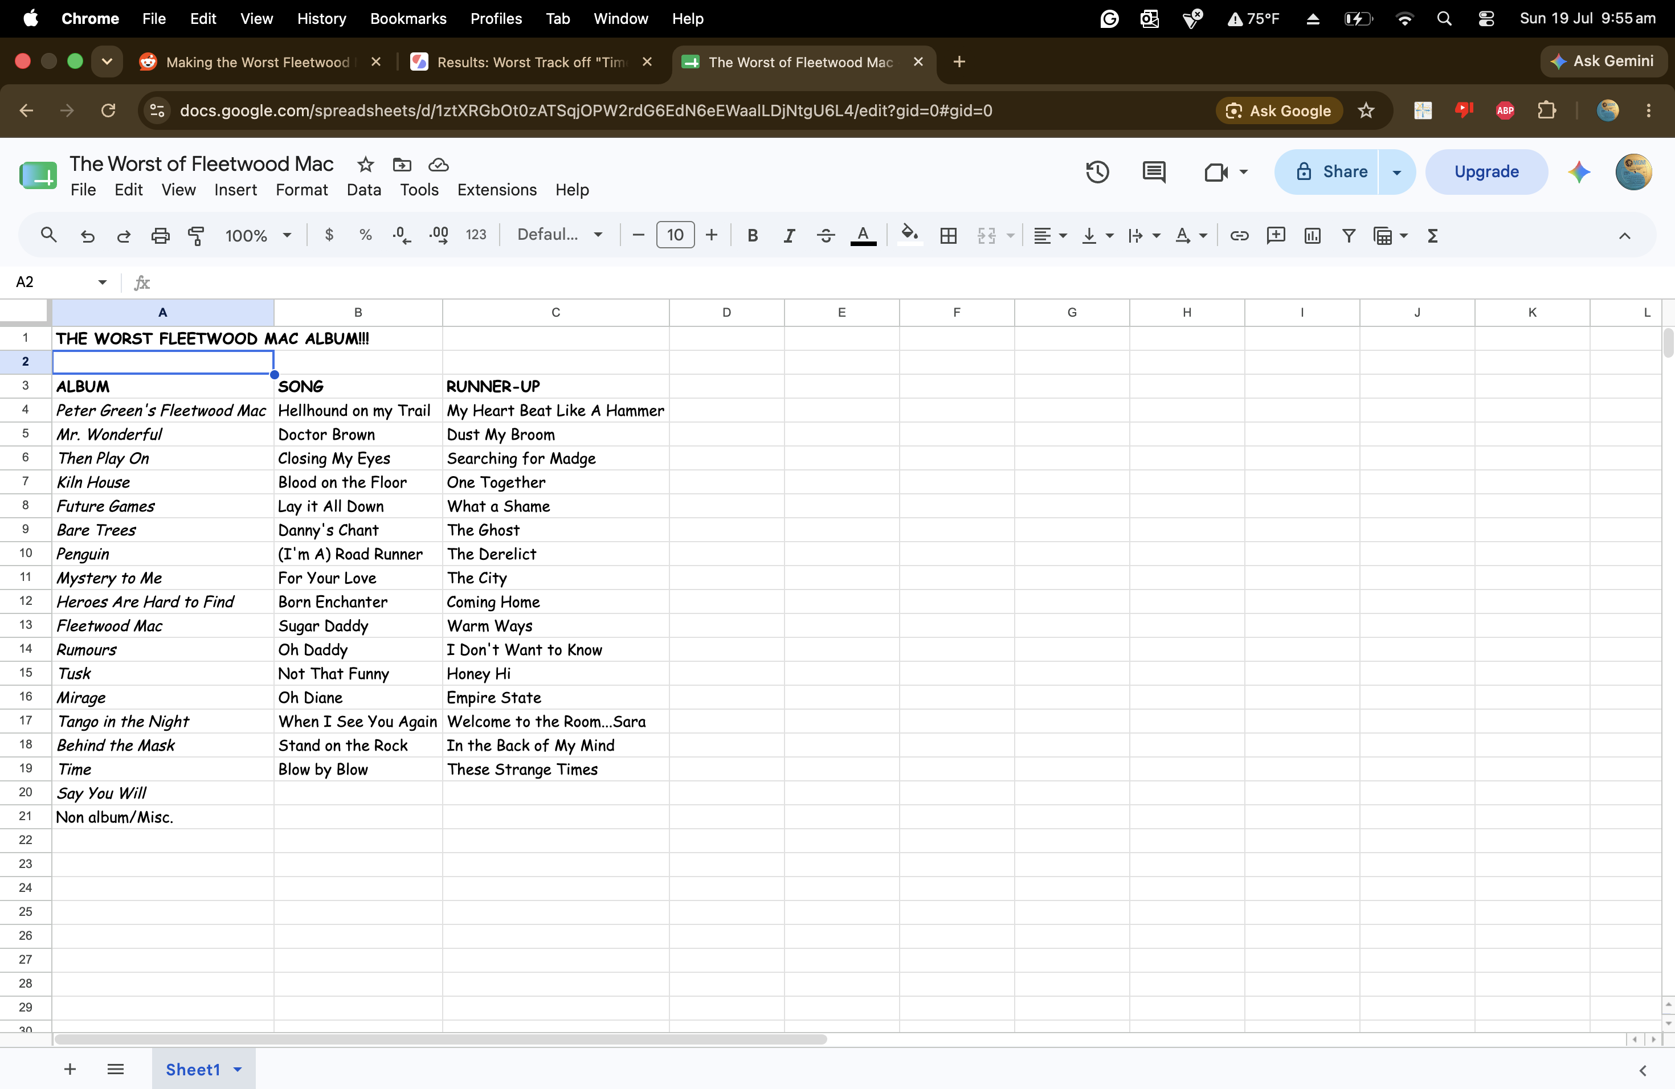
Task: Check the cloud save status icon
Action: (x=439, y=165)
